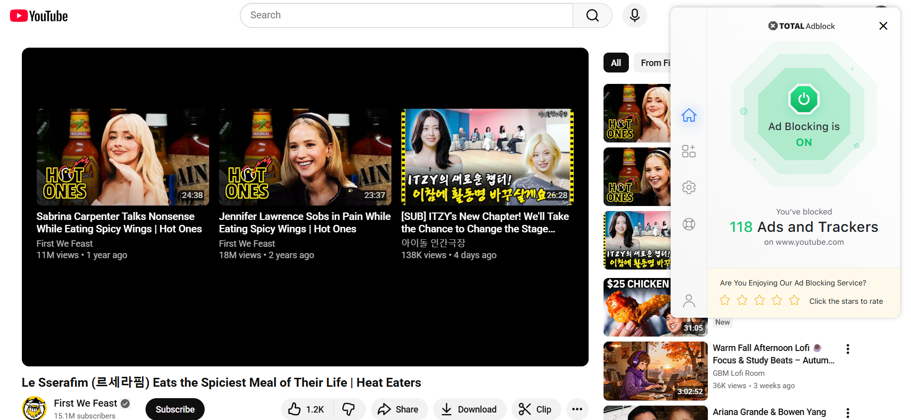Open sidebar Sabrina Carpenter Hot Ones thumbnail
This screenshot has width=911, height=420.
click(637, 113)
